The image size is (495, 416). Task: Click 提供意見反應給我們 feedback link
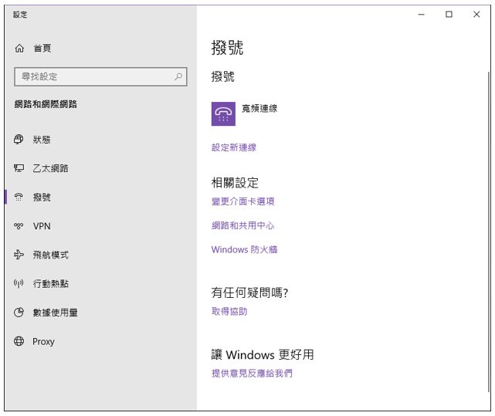tap(252, 373)
